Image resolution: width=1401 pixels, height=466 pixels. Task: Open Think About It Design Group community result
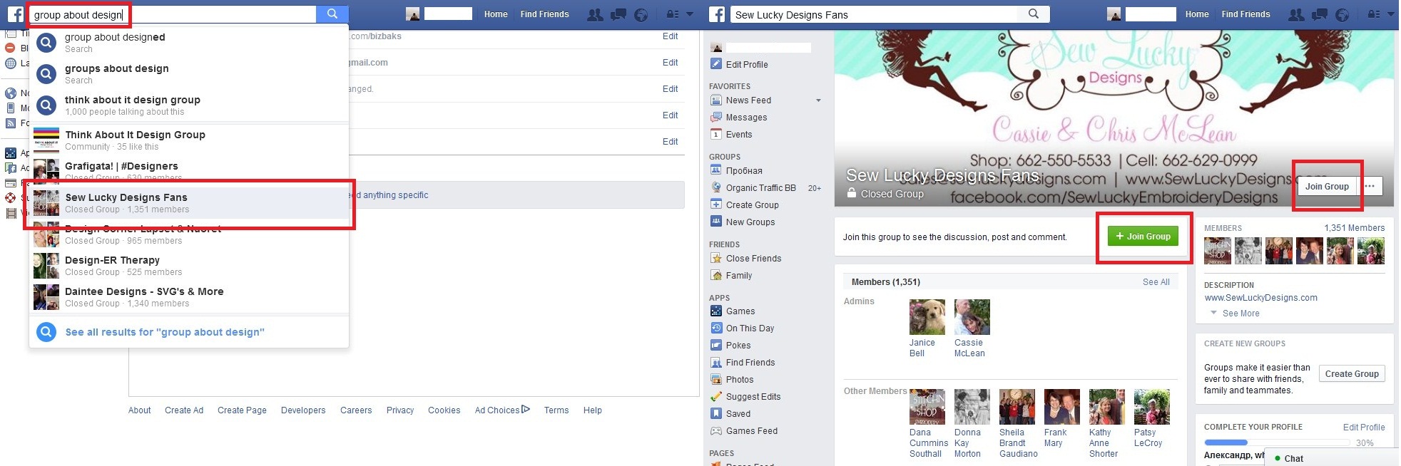coord(190,140)
